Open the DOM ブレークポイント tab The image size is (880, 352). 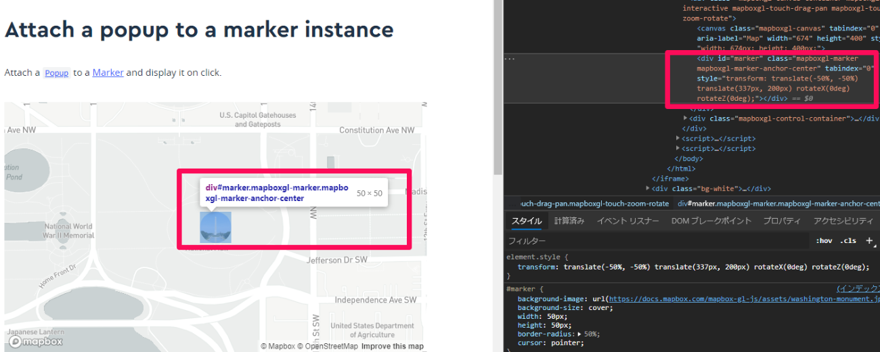711,221
